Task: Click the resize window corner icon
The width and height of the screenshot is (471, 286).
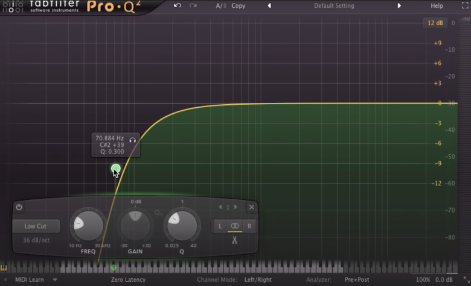Action: coord(466,280)
